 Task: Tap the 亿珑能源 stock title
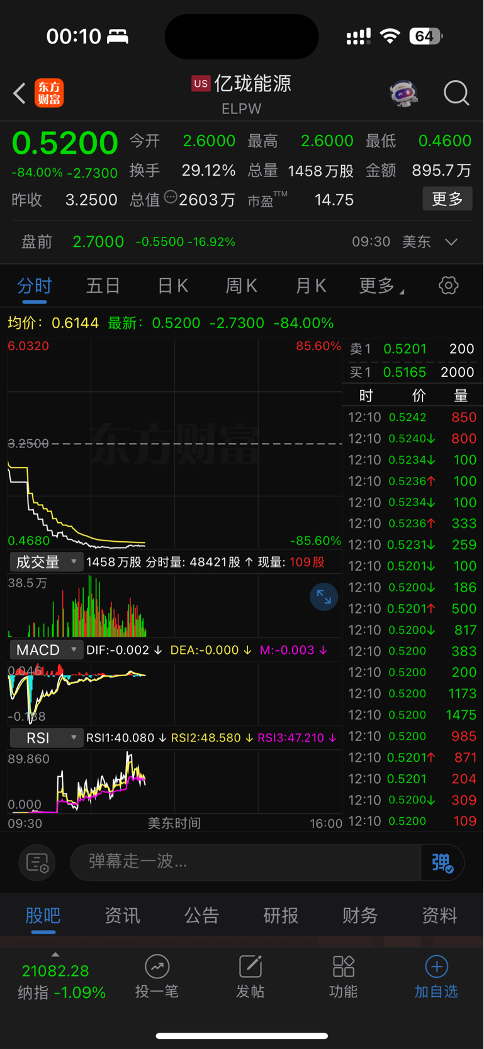point(252,83)
